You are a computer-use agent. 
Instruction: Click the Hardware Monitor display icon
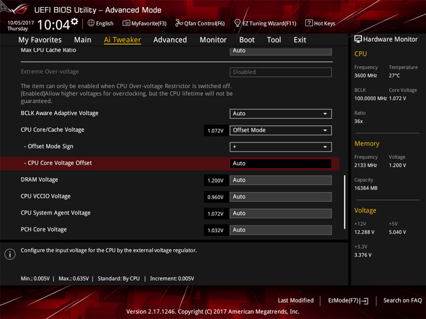[x=358, y=40]
